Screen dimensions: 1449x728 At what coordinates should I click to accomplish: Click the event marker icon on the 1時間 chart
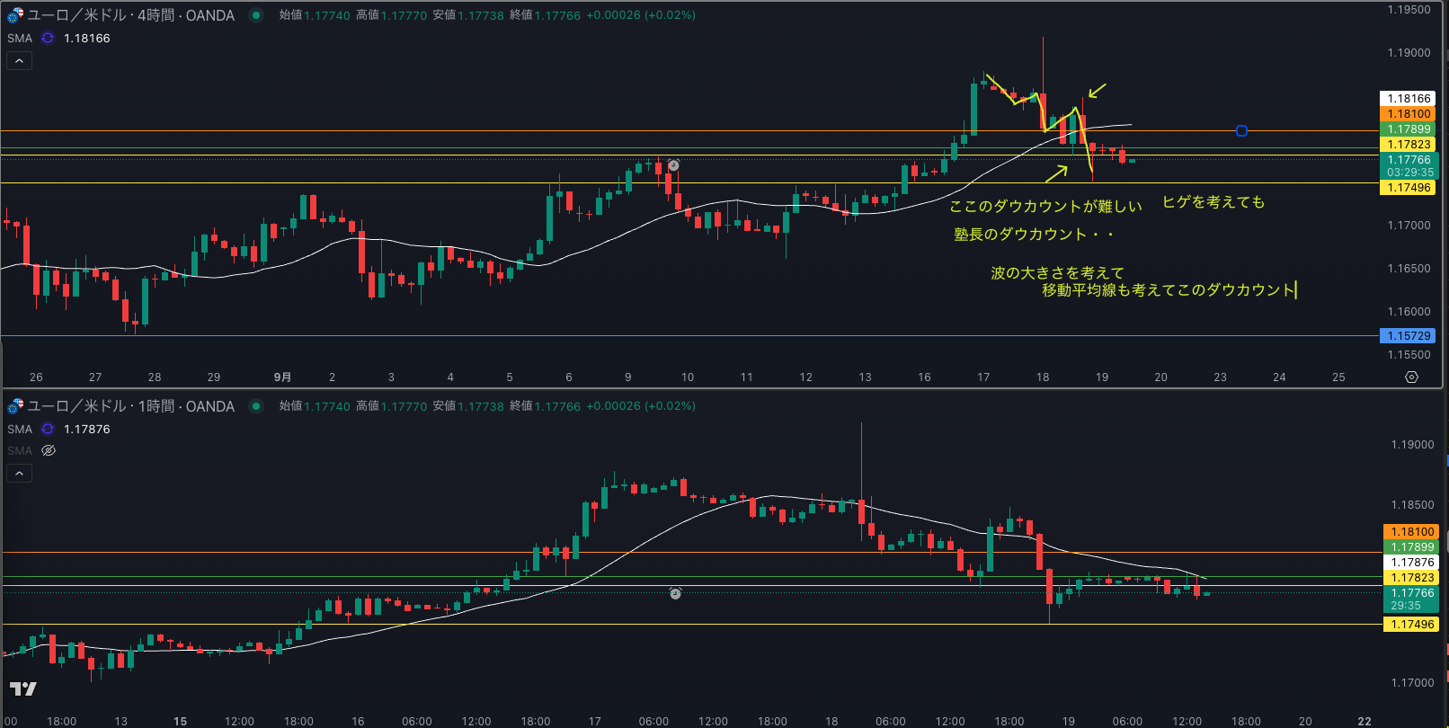coord(676,593)
